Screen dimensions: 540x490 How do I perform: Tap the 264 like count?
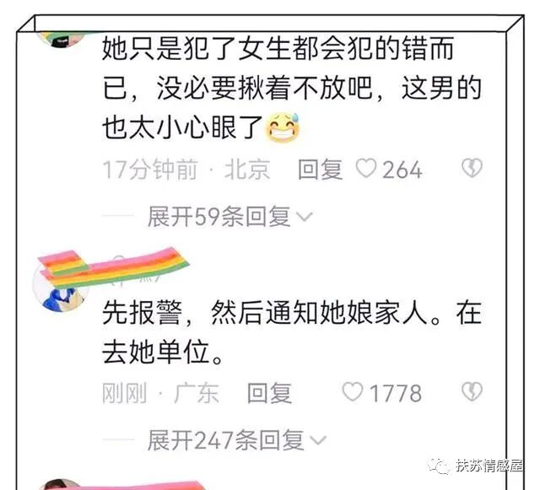tap(402, 170)
